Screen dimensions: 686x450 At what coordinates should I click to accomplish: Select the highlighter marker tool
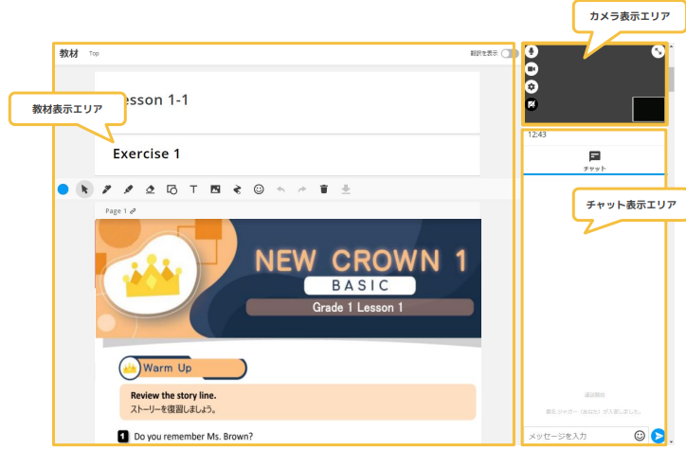pos(128,189)
